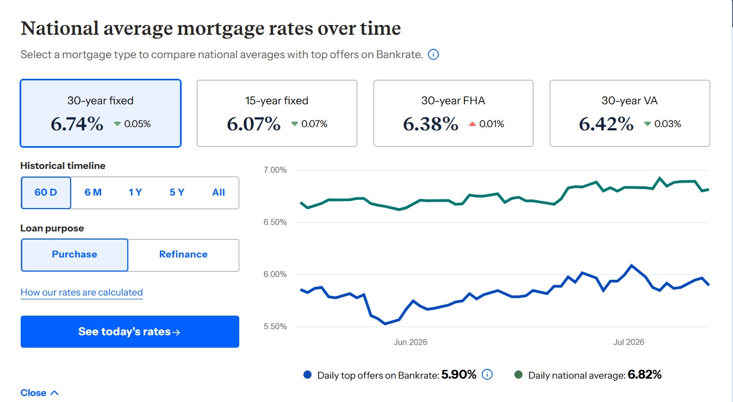This screenshot has height=402, width=733.
Task: Switch to the 30-year FHA mortgage card
Action: coord(454,114)
